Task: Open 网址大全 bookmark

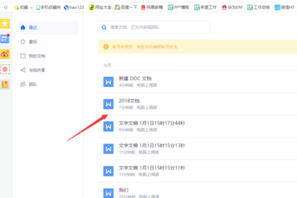Action: coord(100,7)
